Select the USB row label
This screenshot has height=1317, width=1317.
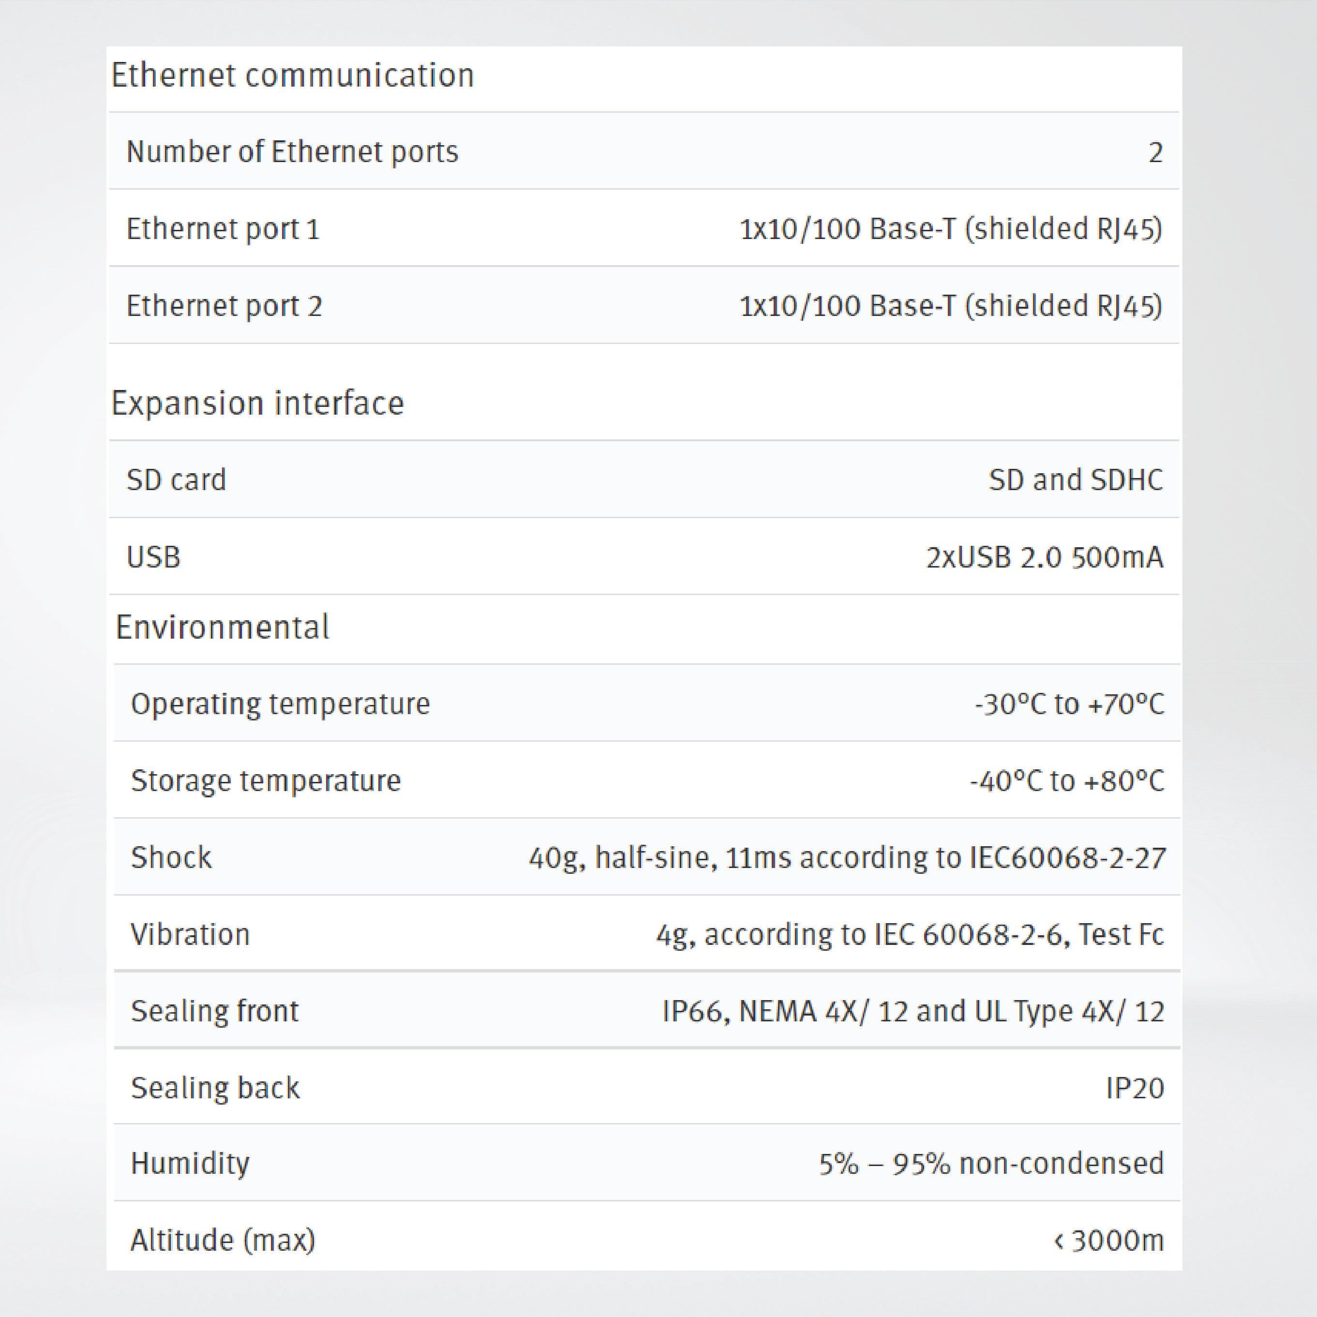(154, 557)
